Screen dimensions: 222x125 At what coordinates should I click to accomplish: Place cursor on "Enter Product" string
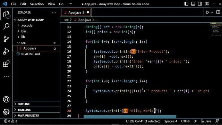click(x=150, y=52)
